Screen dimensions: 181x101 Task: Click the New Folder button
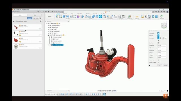point(36,18)
